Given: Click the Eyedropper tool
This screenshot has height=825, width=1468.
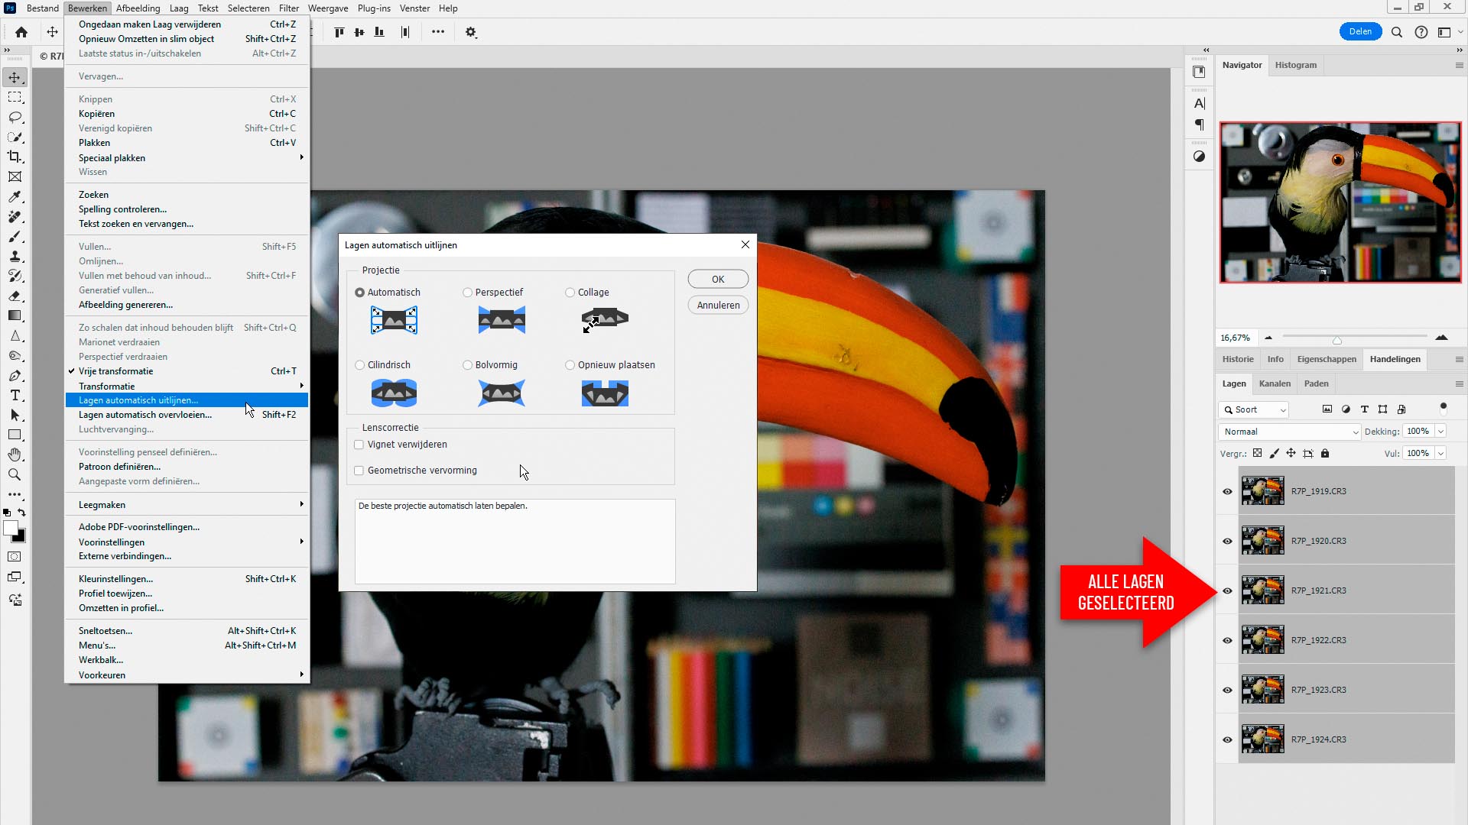Looking at the screenshot, I should 15,196.
